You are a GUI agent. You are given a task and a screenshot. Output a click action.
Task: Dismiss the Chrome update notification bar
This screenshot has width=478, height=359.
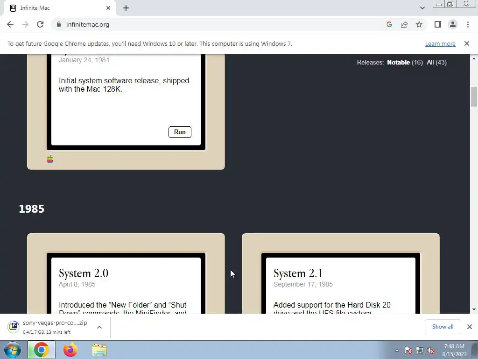click(467, 43)
